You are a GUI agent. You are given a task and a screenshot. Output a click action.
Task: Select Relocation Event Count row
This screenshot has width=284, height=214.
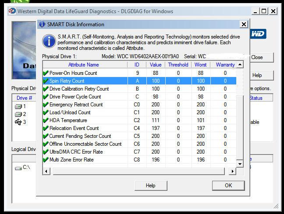click(x=139, y=128)
